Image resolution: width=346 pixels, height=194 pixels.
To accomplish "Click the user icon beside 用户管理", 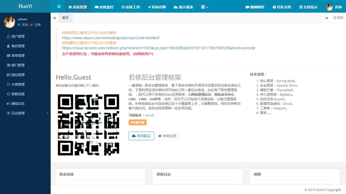I will pyautogui.click(x=8, y=36).
